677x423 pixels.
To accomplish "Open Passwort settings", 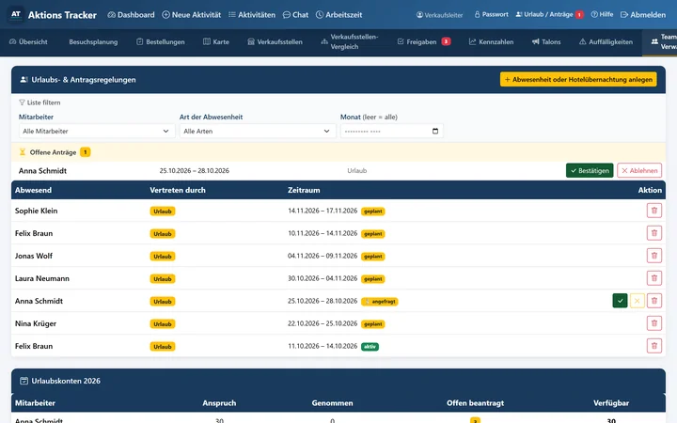I will tap(492, 14).
